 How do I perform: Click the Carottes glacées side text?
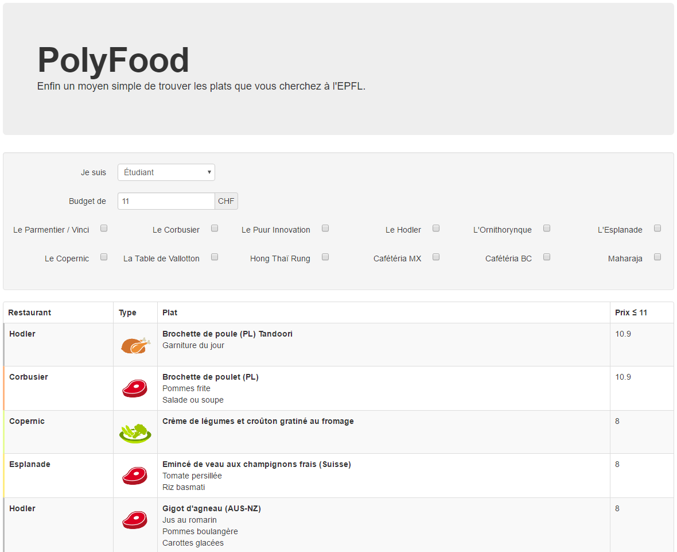(193, 543)
